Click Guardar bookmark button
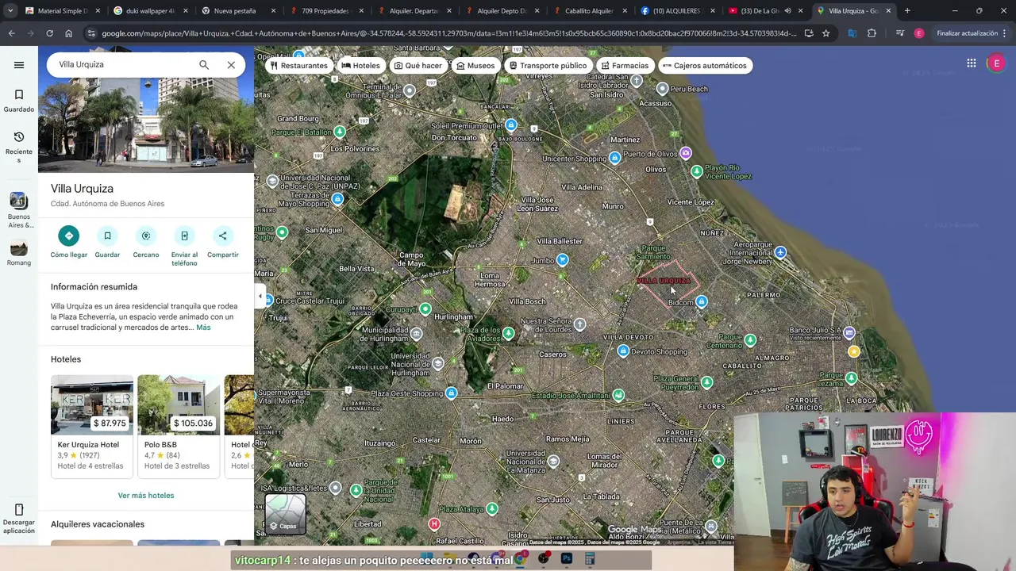The height and width of the screenshot is (571, 1016). (107, 241)
